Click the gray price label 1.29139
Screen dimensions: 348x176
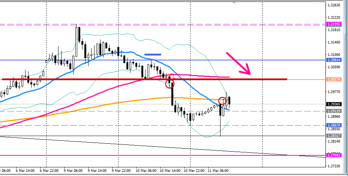(x=334, y=111)
